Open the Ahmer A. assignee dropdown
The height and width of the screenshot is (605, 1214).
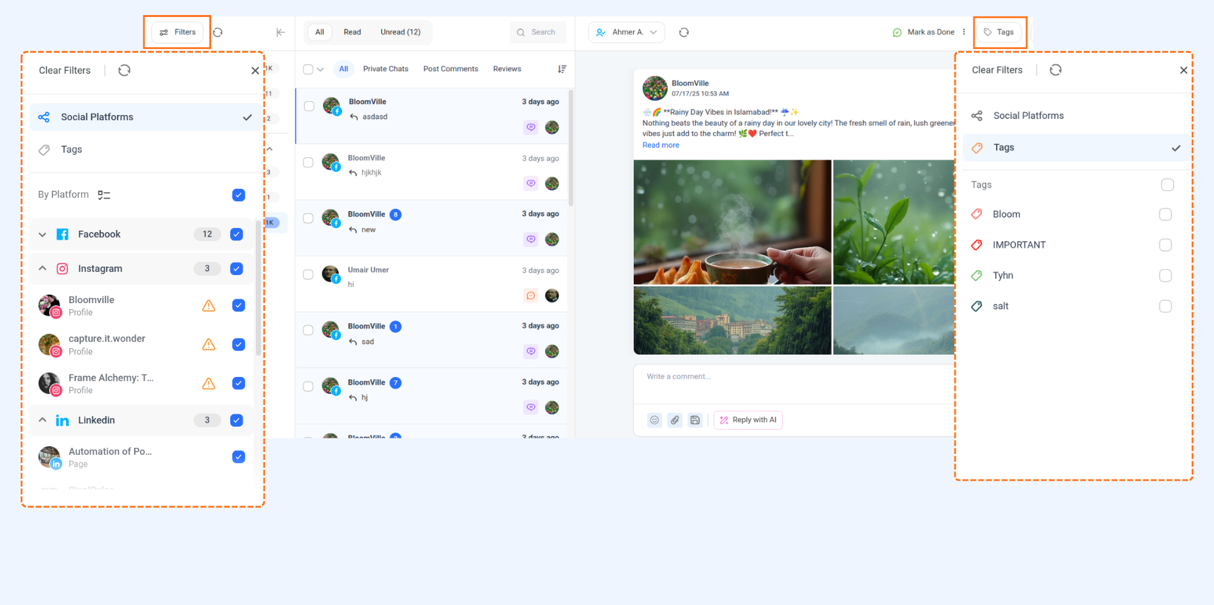[627, 32]
